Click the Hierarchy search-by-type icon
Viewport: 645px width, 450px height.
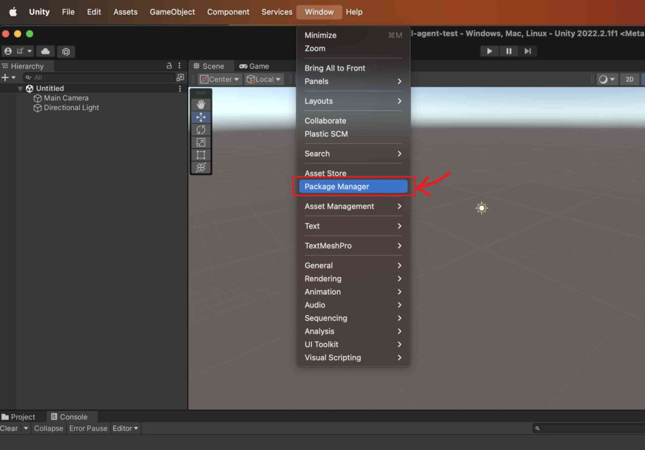pyautogui.click(x=180, y=78)
